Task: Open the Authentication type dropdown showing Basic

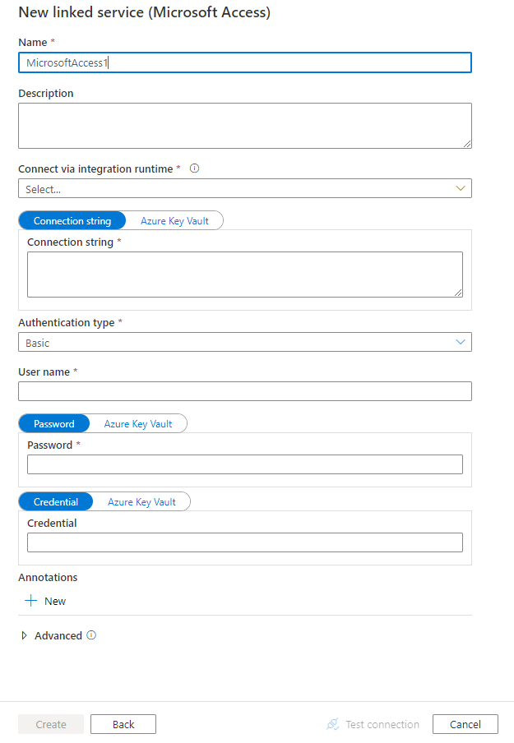Action: (244, 342)
